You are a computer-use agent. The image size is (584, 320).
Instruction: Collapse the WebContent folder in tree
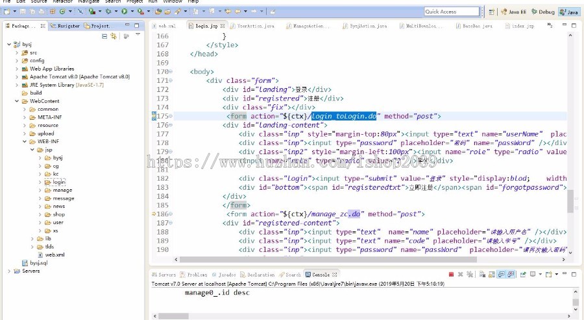tap(17, 101)
